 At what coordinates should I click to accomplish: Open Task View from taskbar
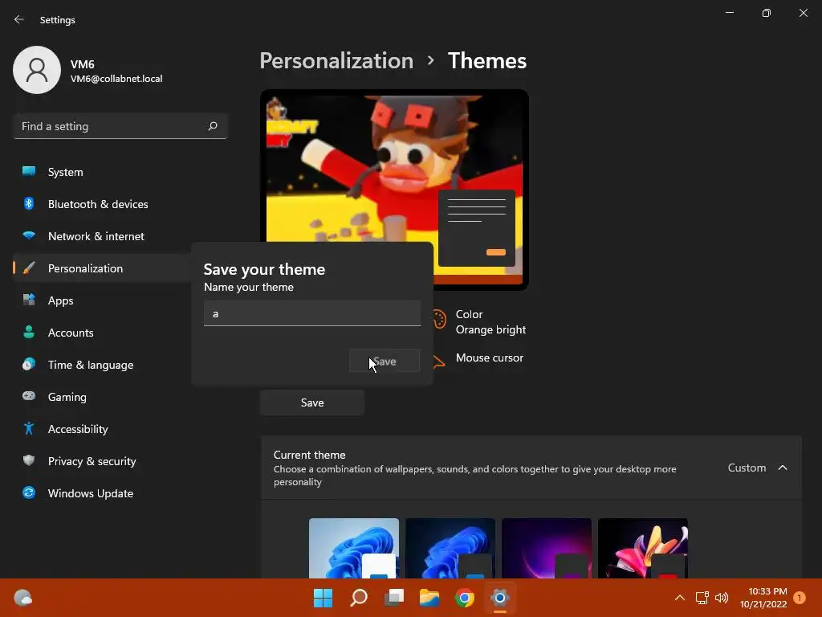pos(394,598)
